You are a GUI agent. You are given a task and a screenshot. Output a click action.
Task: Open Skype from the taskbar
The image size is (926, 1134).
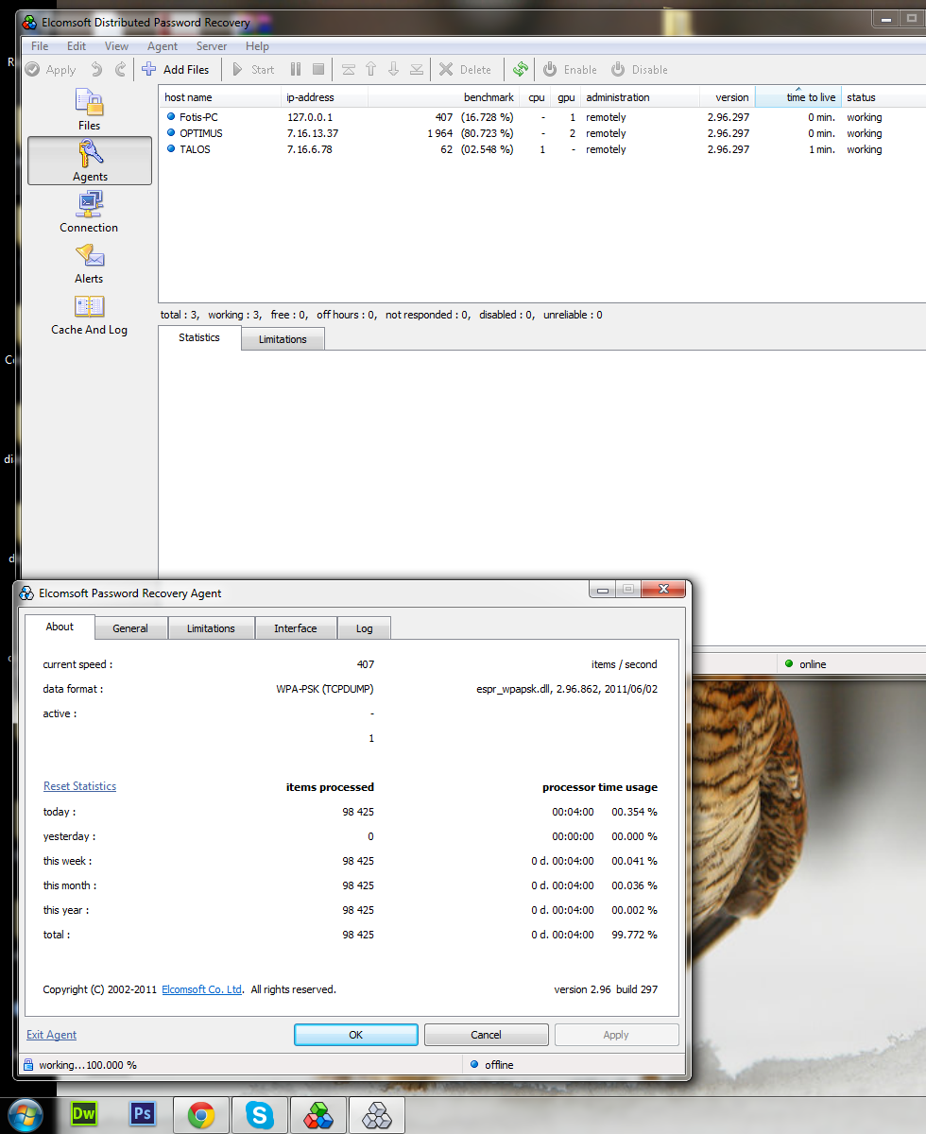[x=259, y=1115]
